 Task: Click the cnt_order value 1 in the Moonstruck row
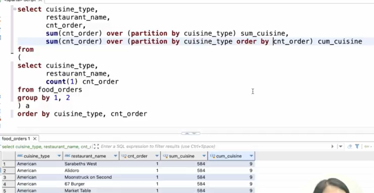(x=140, y=177)
